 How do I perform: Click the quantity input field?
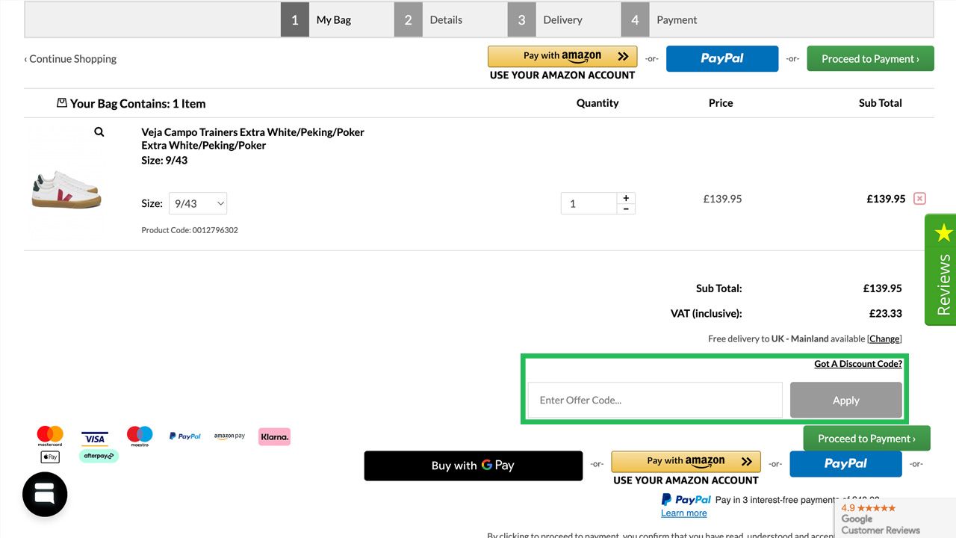tap(589, 203)
